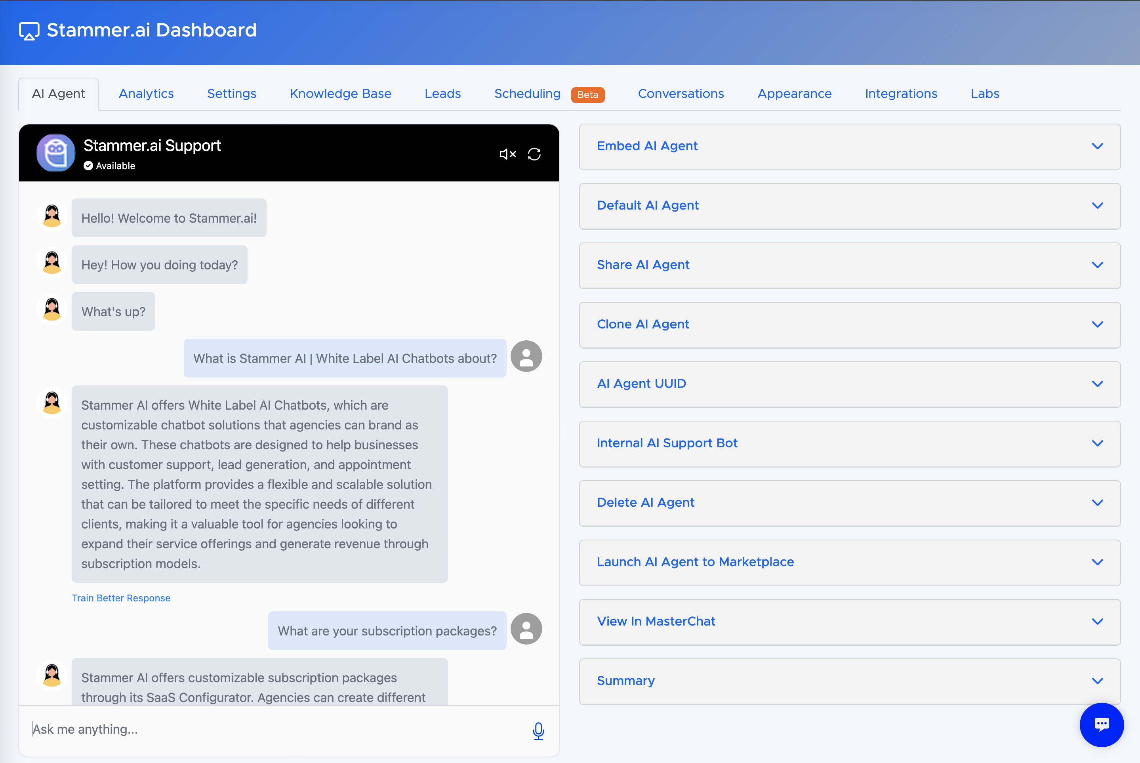This screenshot has width=1140, height=763.
Task: Click the Train Better Response link
Action: 121,598
